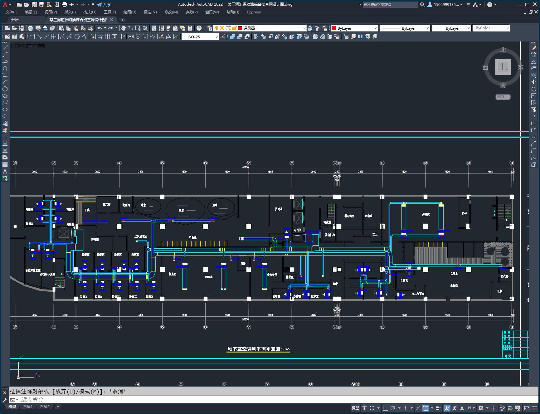This screenshot has width=540, height=414.
Task: Open the layer dropdown showing 通风器
Action: pyautogui.click(x=260, y=28)
